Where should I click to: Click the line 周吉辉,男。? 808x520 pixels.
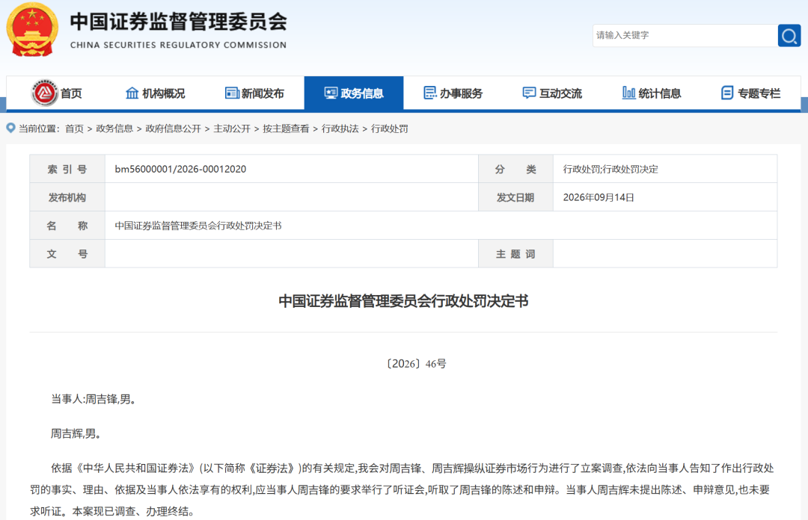click(x=76, y=433)
